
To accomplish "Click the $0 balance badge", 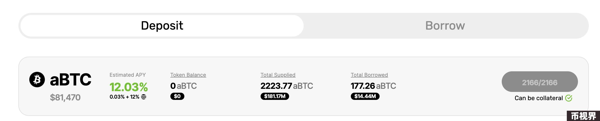I will click(177, 96).
